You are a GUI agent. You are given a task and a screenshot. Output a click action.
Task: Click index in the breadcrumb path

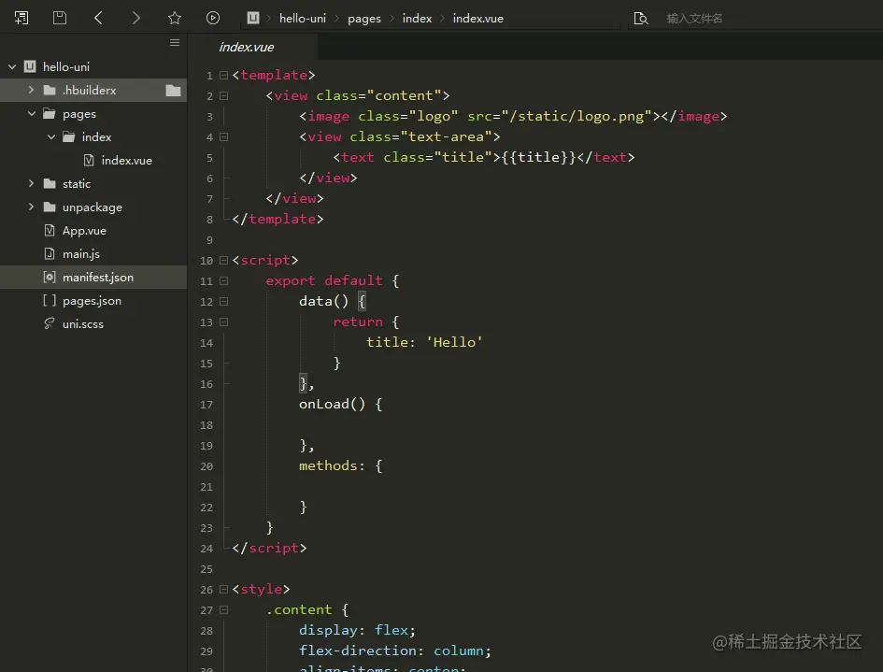[418, 19]
